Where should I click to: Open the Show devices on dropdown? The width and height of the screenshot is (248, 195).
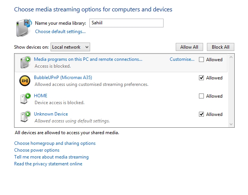point(70,47)
